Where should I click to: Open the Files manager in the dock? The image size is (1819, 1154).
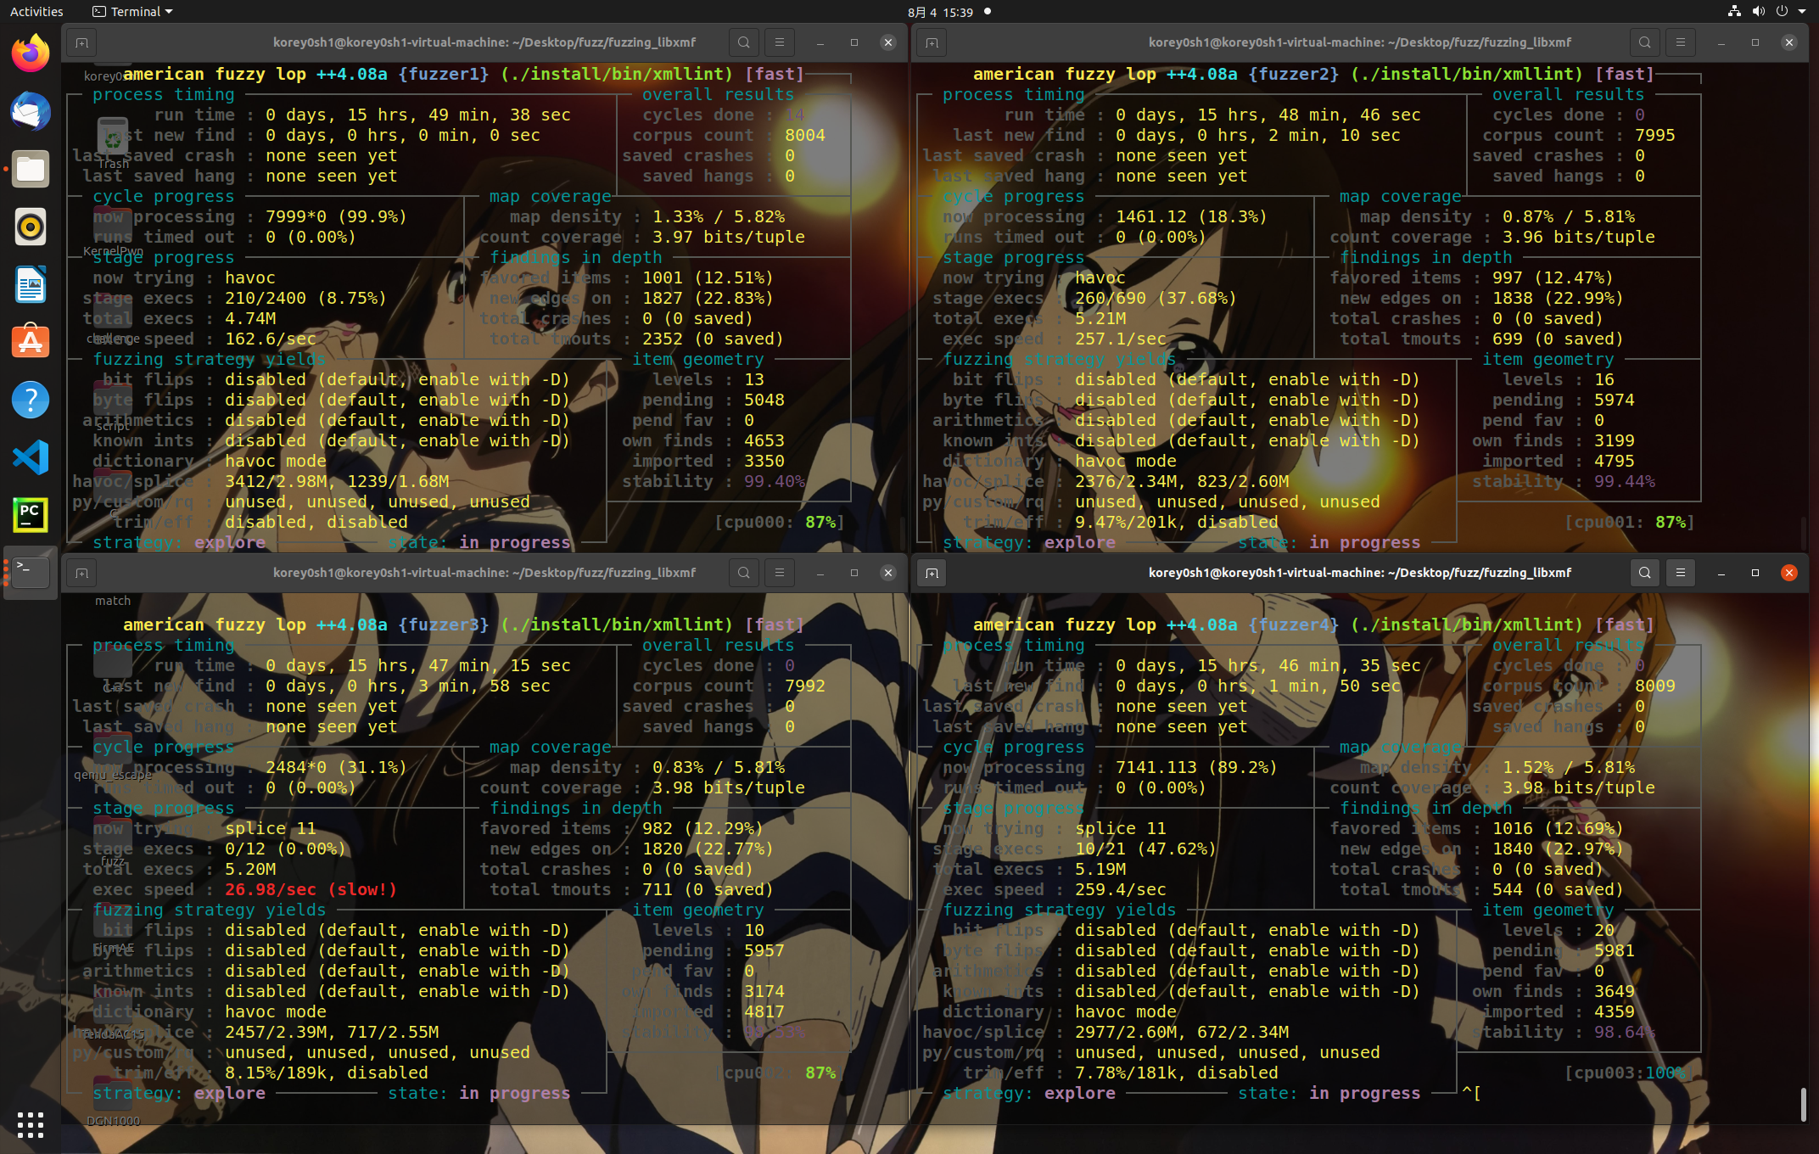[31, 169]
